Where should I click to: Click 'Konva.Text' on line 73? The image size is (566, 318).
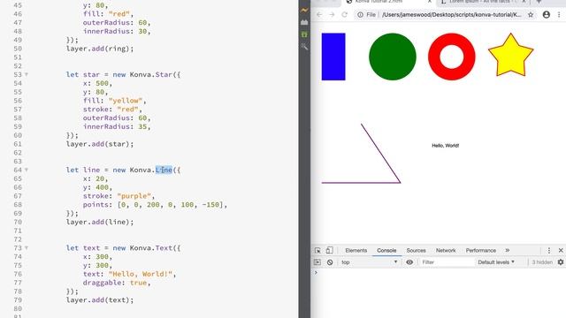coord(151,248)
